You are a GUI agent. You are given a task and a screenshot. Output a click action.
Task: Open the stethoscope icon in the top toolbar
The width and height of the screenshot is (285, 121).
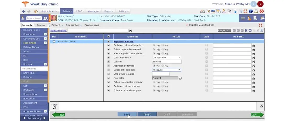[x=229, y=11]
